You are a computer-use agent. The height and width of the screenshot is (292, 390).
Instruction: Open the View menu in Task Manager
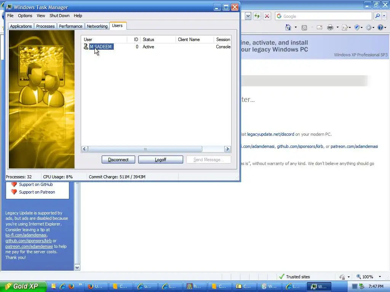tap(41, 16)
